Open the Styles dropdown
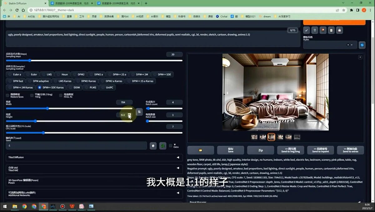 (x=330, y=45)
